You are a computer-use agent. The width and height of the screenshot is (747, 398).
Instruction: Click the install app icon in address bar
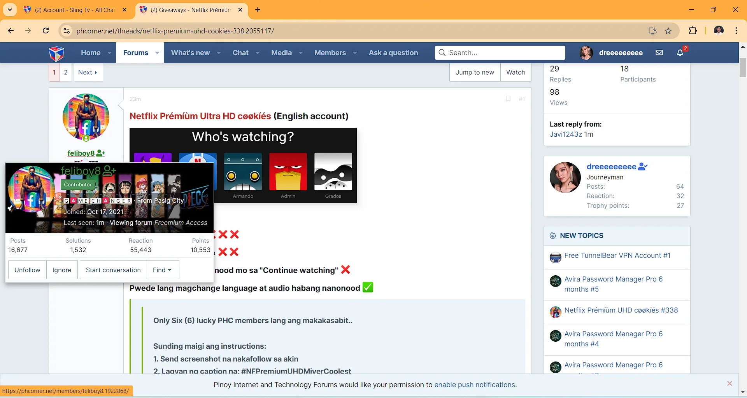[652, 31]
